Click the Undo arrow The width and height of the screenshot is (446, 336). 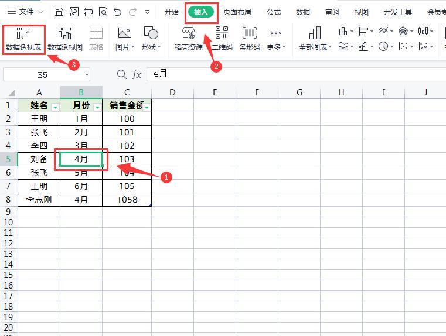coord(117,12)
